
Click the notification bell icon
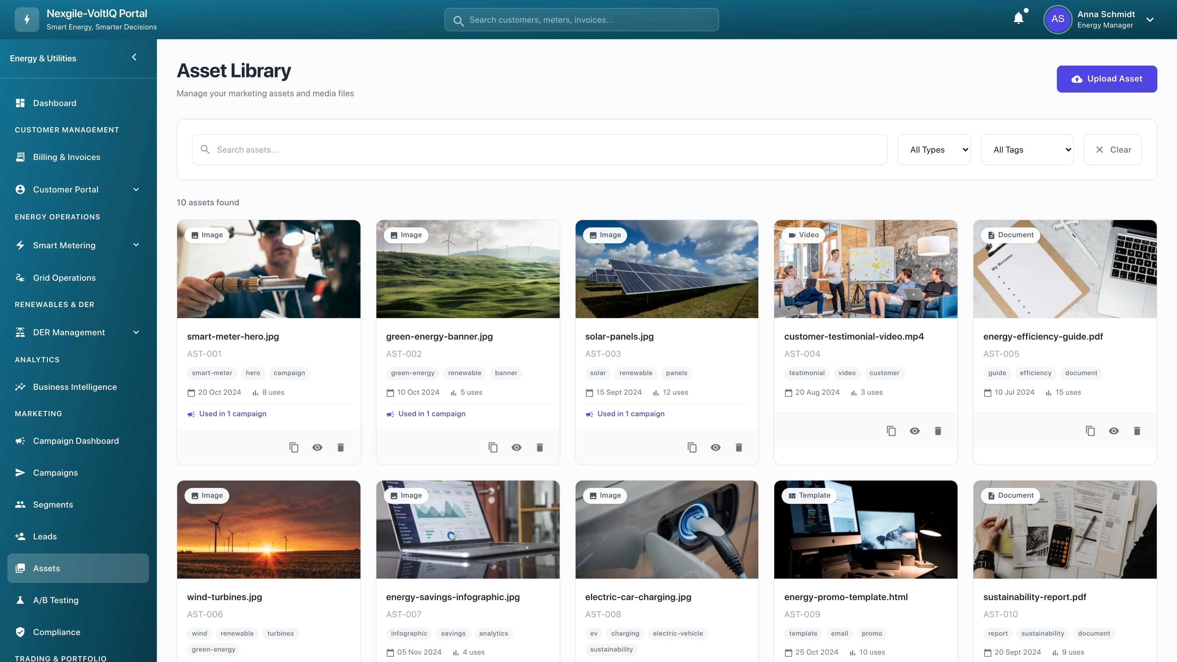coord(1019,19)
